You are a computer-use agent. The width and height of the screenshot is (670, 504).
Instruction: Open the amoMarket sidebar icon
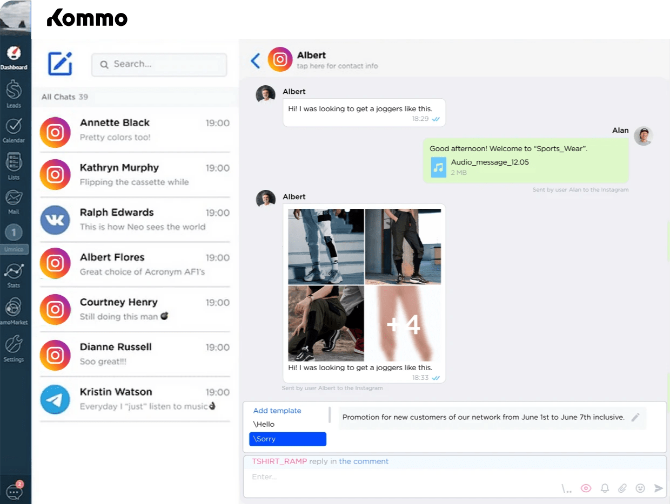(x=14, y=308)
